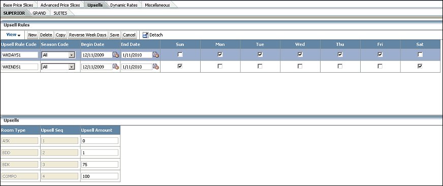The image size is (443, 186).
Task: Check Tue for WKENDS1 rule
Action: [260, 66]
